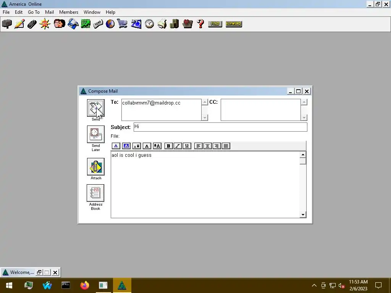Image resolution: width=391 pixels, height=293 pixels.
Task: Choose background color with highlighted A icon
Action: 126,146
